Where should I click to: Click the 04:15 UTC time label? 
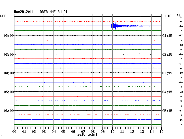pos(167,92)
